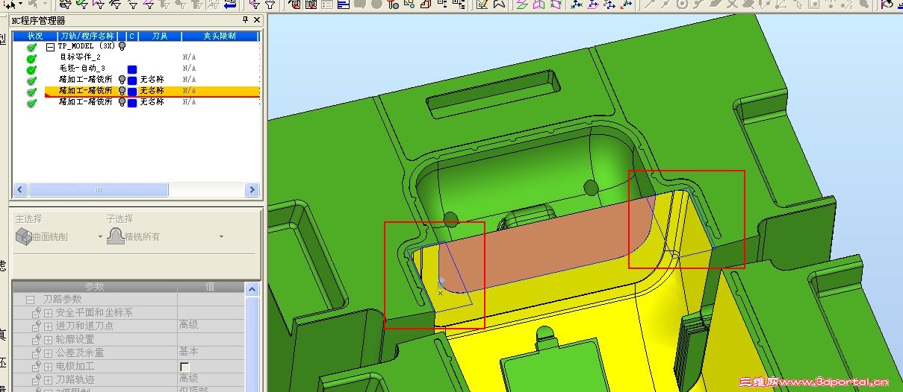Click the 精铣所有 profile icon

115,236
